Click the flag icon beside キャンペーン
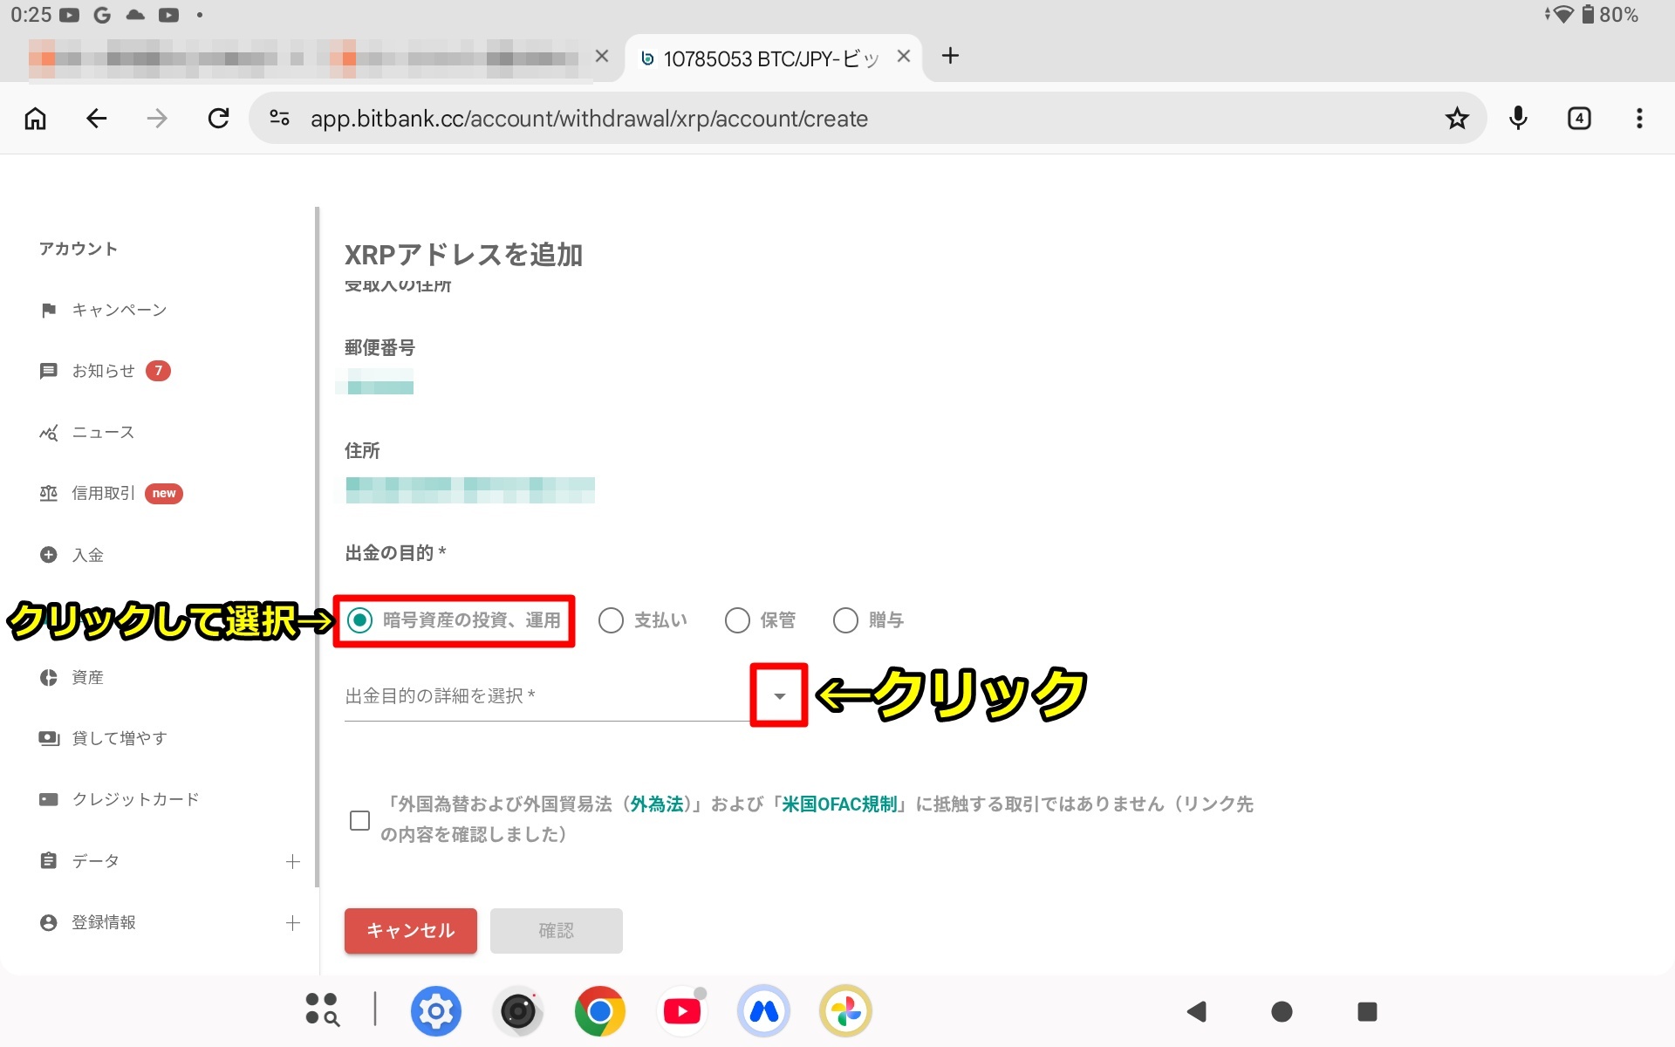 click(x=49, y=310)
